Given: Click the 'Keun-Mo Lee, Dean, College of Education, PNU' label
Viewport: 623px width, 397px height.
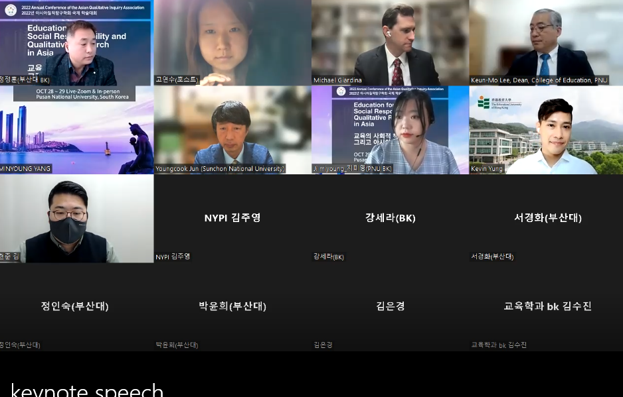Looking at the screenshot, I should (x=539, y=80).
